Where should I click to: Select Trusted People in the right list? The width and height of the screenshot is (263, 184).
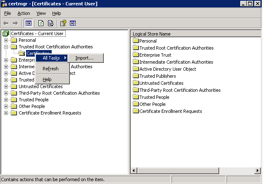click(x=154, y=97)
